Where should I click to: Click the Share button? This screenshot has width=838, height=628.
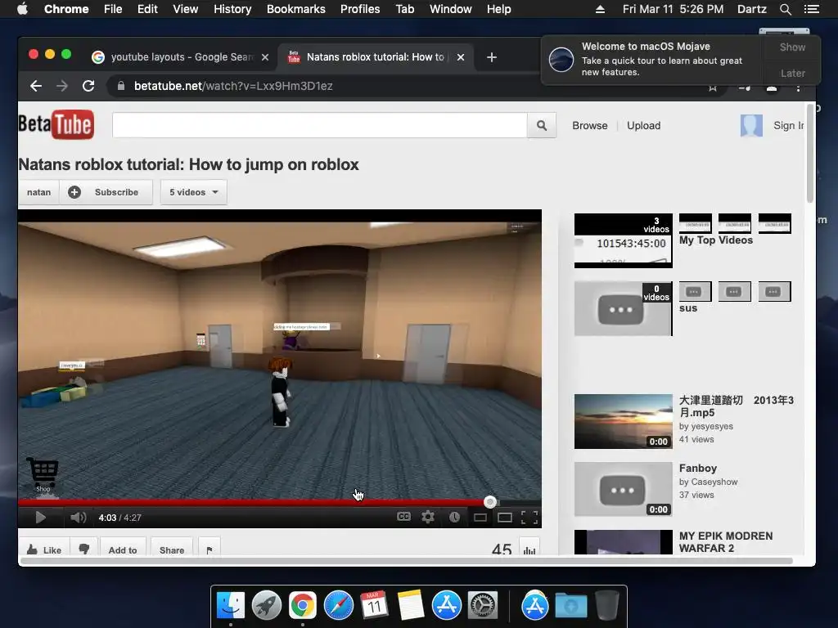[x=172, y=549]
